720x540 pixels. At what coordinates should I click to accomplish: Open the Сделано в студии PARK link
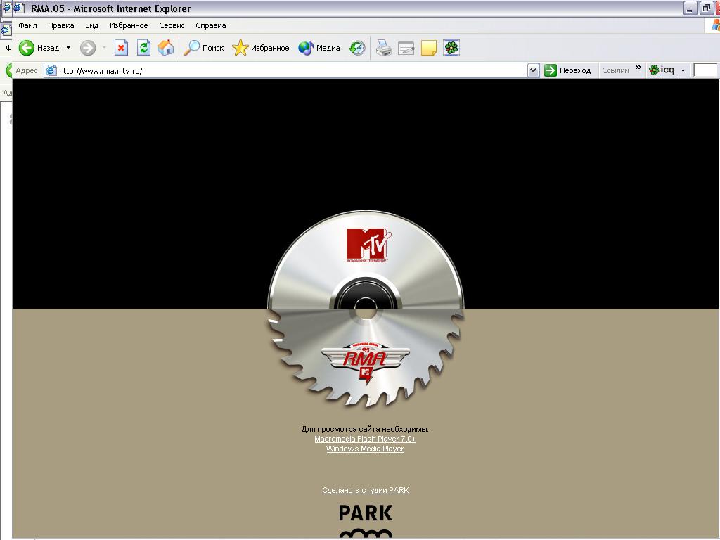366,490
